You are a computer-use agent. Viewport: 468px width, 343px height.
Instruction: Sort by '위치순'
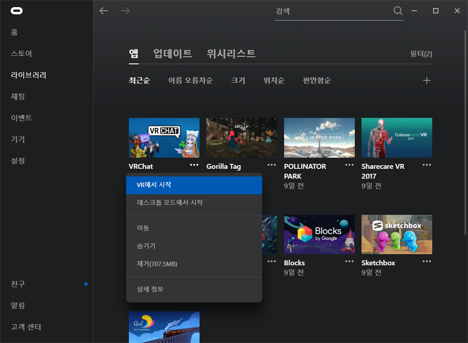coord(274,80)
